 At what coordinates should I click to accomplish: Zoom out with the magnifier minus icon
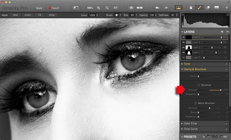tap(107, 8)
